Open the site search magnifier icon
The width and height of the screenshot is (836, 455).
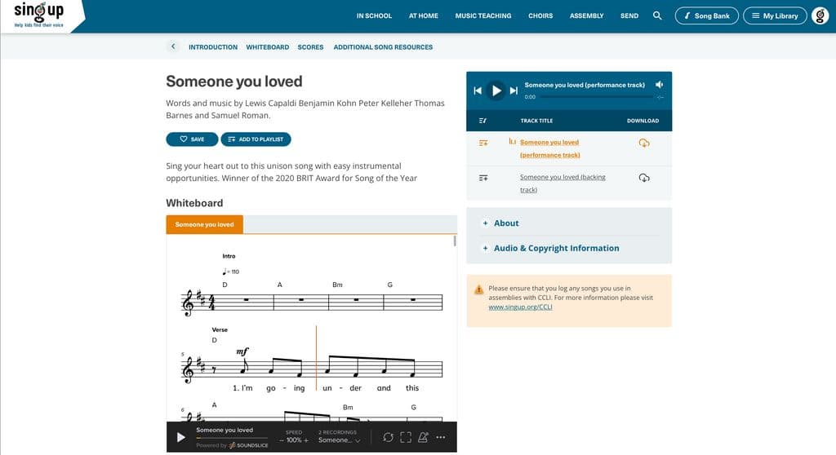(x=657, y=15)
